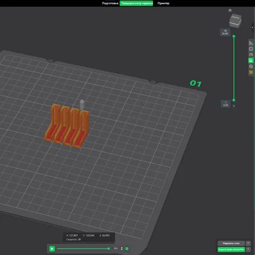Click the nozzle tool marker above the model

point(82,105)
